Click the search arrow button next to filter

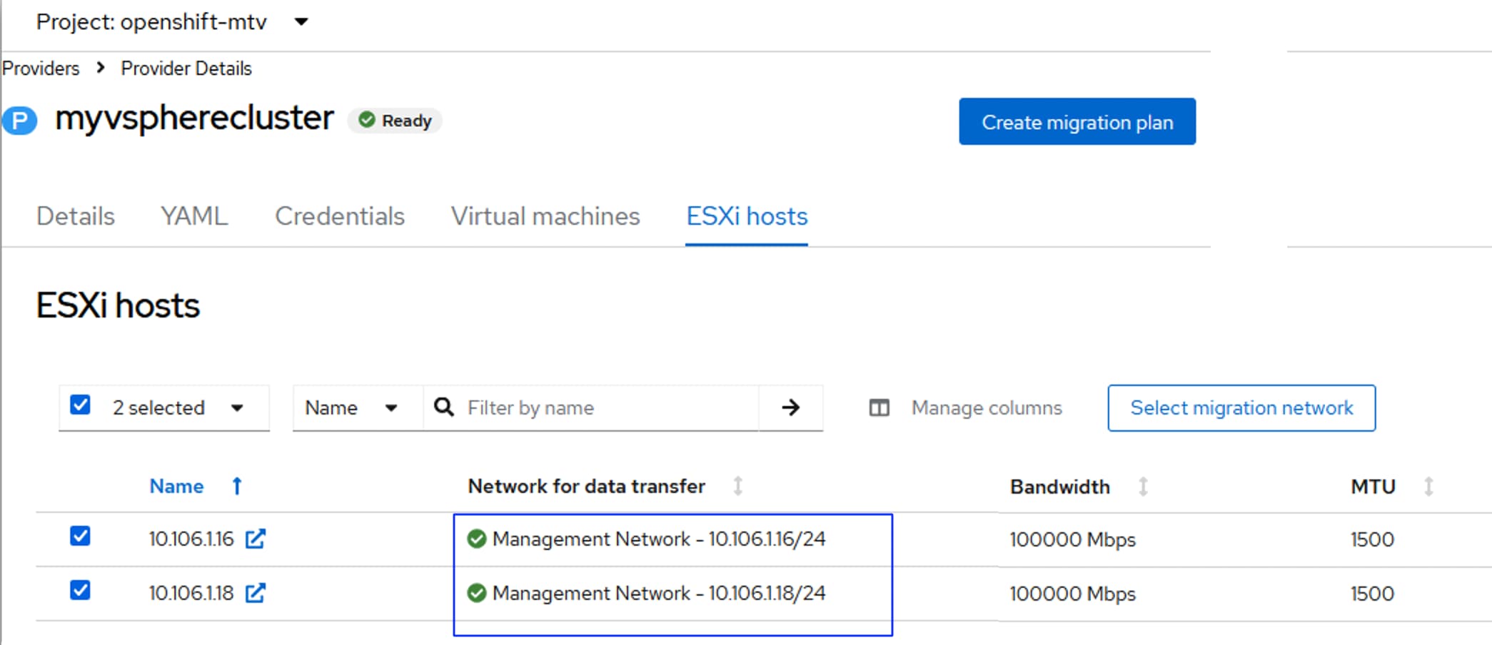790,408
